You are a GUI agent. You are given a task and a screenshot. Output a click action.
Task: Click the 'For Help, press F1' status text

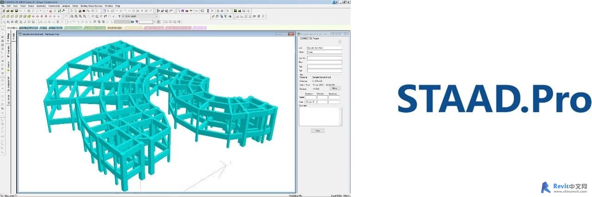pyautogui.click(x=8, y=196)
